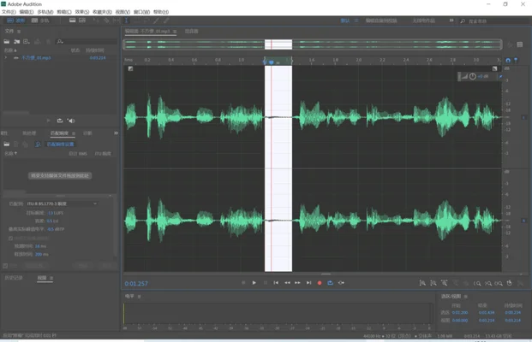Screen dimensions: 532x342
Task: Click the Rewind transport button
Action: tap(287, 283)
